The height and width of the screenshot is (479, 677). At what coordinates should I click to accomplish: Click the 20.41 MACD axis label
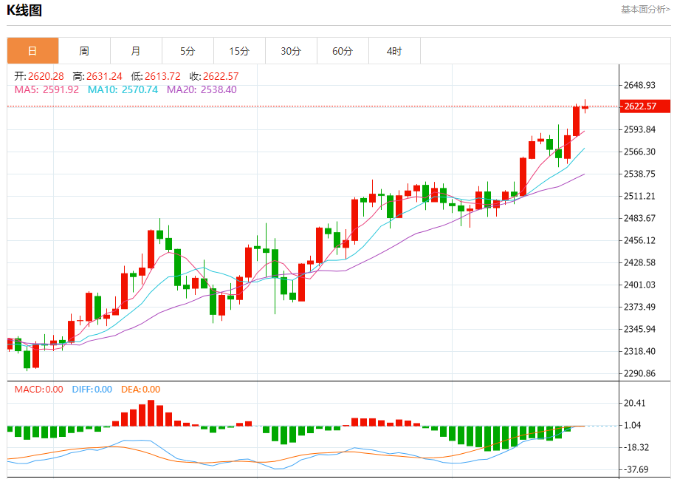635,404
